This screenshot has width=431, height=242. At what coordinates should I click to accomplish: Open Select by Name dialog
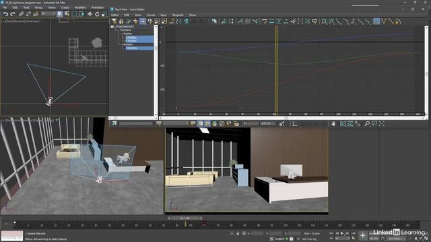(67, 13)
